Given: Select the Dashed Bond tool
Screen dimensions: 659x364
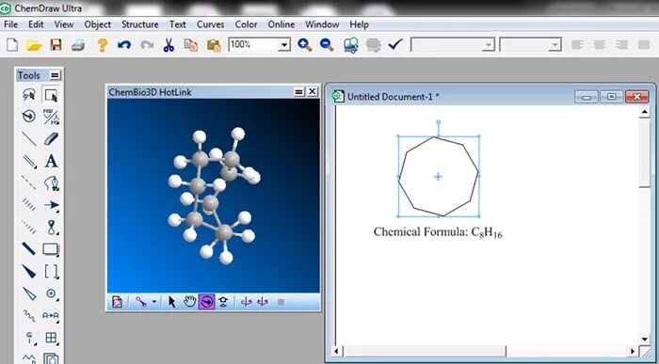Looking at the screenshot, I should pos(28,182).
